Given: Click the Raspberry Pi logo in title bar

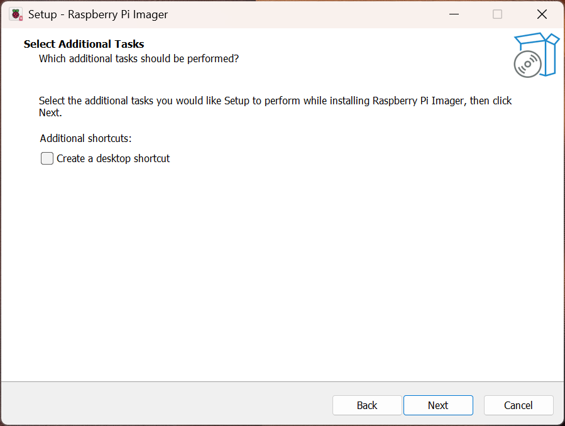Looking at the screenshot, I should (16, 14).
